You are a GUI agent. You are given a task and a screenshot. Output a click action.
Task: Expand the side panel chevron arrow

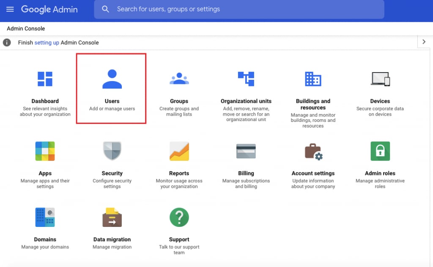[424, 42]
